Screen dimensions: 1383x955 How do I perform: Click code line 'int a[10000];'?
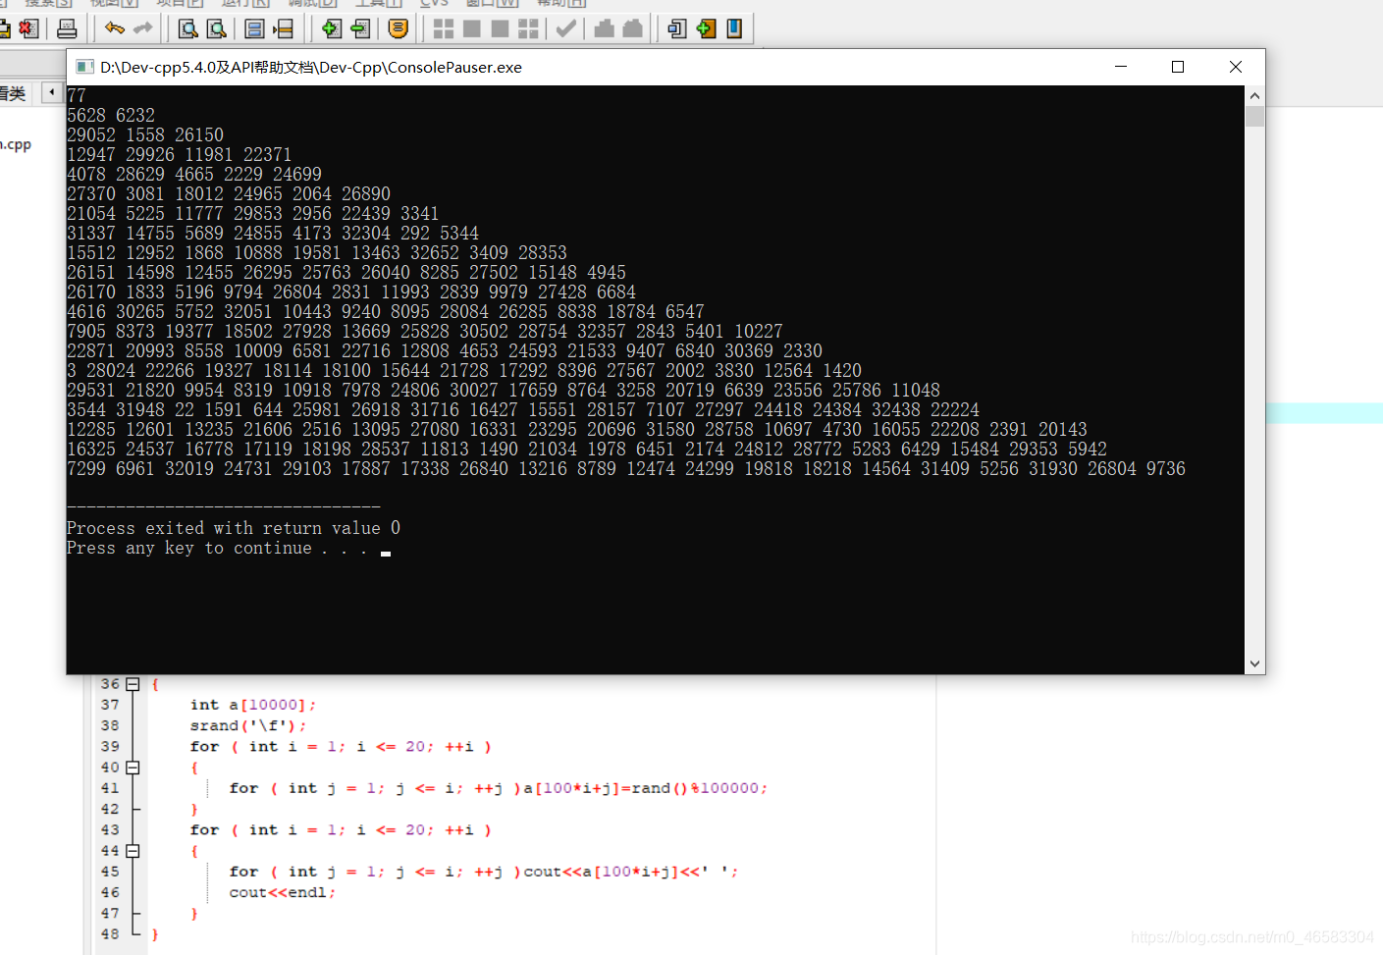pos(253,705)
